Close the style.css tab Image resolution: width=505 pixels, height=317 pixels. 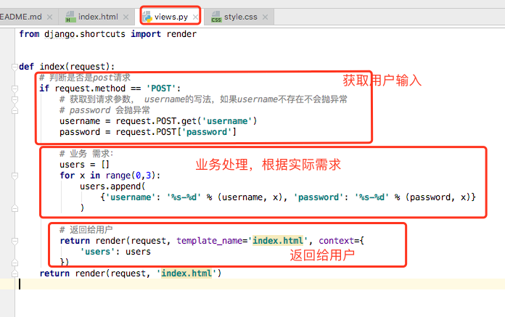[265, 17]
